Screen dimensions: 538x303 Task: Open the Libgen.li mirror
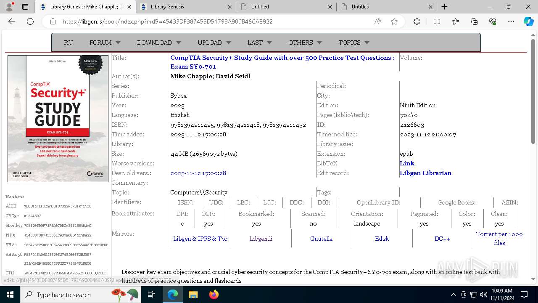(x=261, y=239)
